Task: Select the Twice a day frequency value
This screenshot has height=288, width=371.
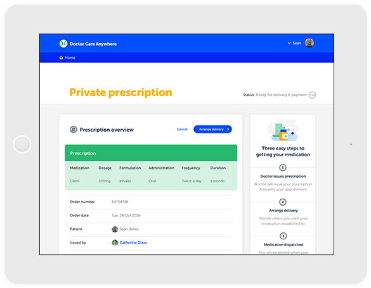Action: 192,181
